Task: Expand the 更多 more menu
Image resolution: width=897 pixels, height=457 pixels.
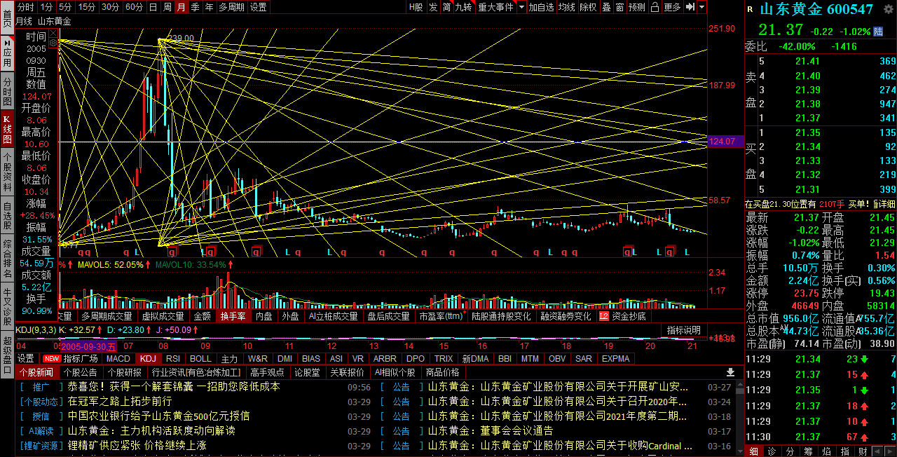Action: (x=673, y=7)
